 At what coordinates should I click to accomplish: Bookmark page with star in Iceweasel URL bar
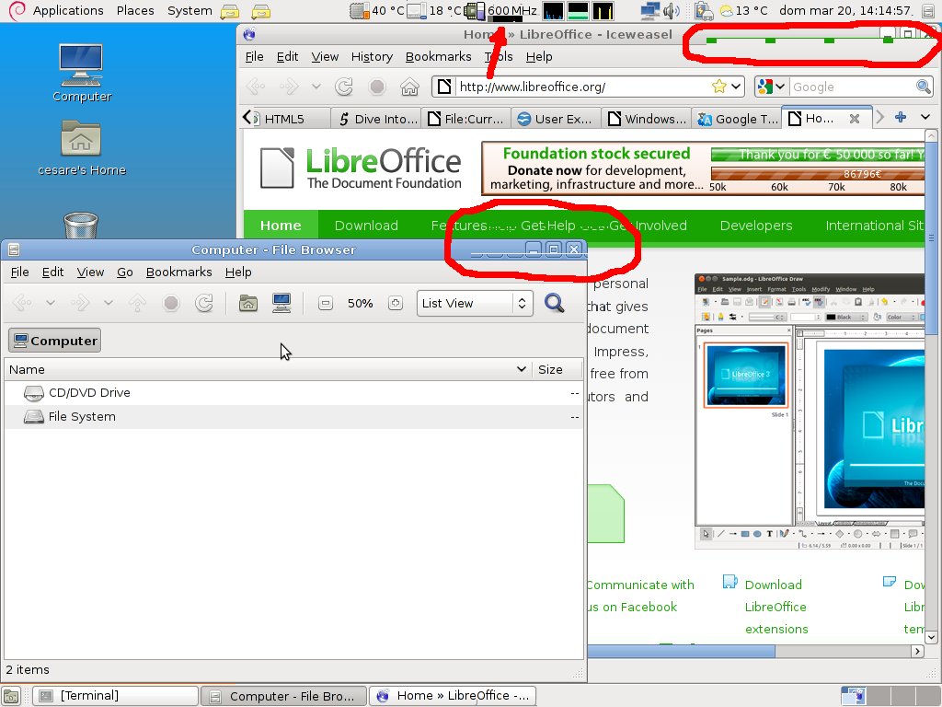click(x=719, y=87)
